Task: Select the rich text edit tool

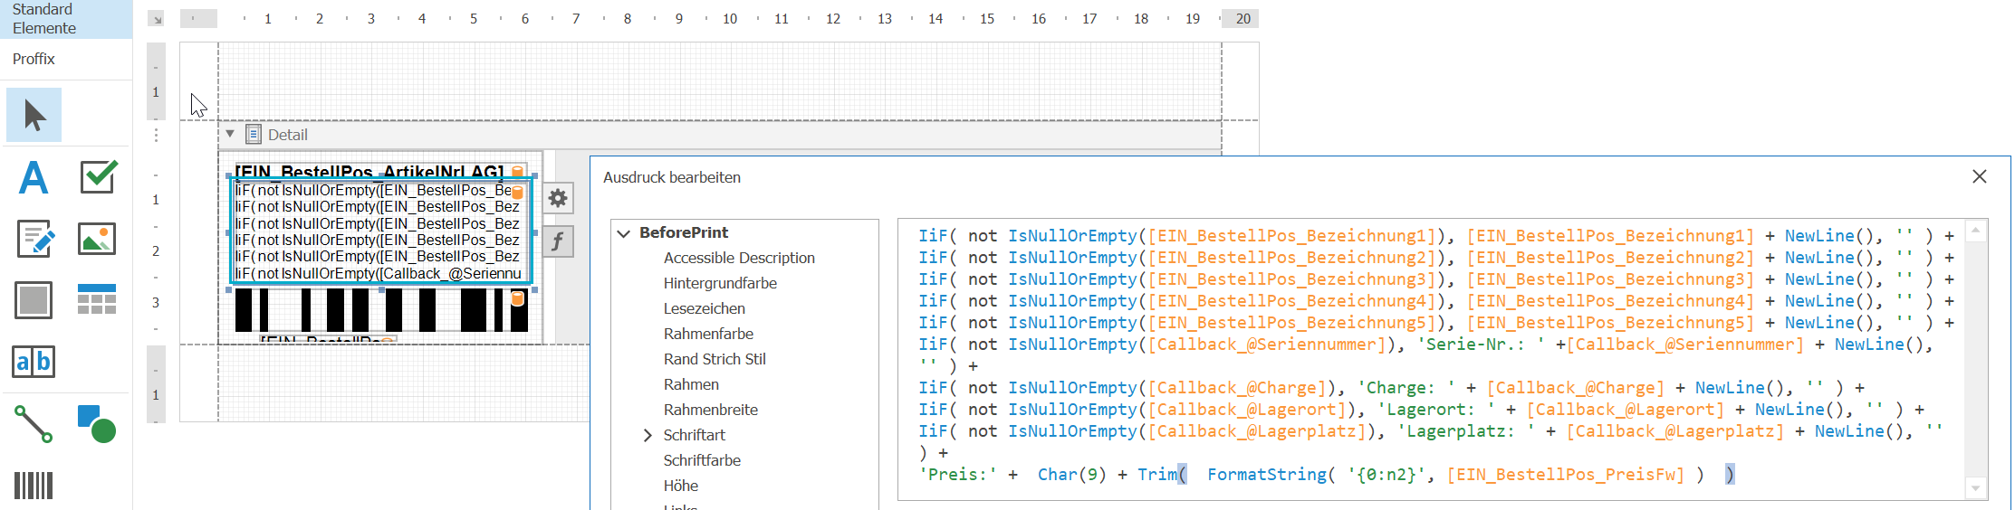Action: 34,239
